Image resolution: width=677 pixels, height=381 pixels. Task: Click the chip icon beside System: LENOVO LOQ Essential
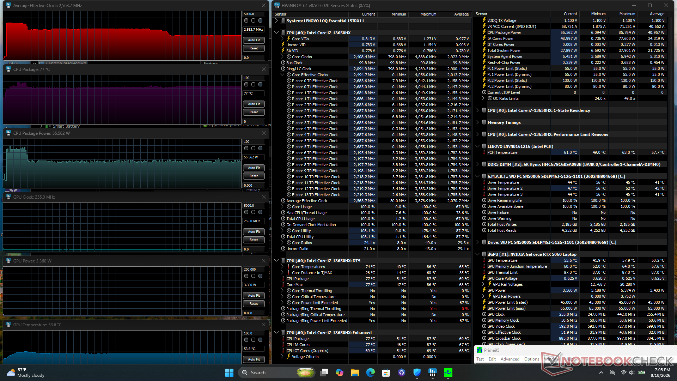pos(283,21)
